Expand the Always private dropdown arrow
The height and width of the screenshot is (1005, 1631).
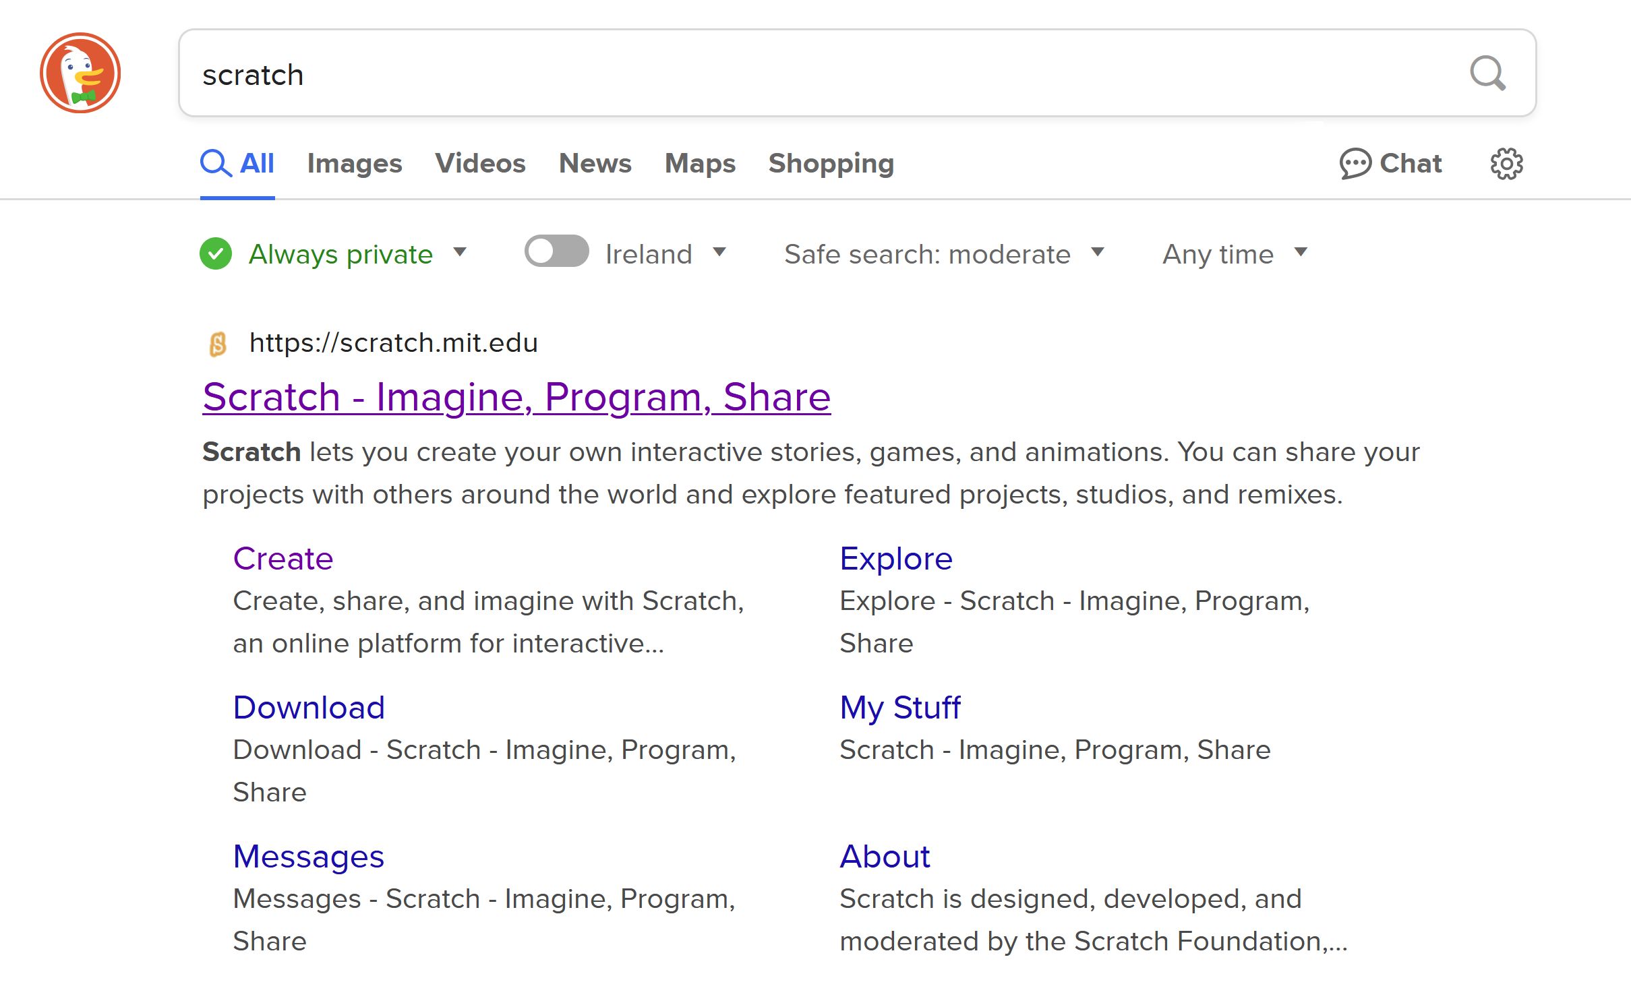point(460,252)
